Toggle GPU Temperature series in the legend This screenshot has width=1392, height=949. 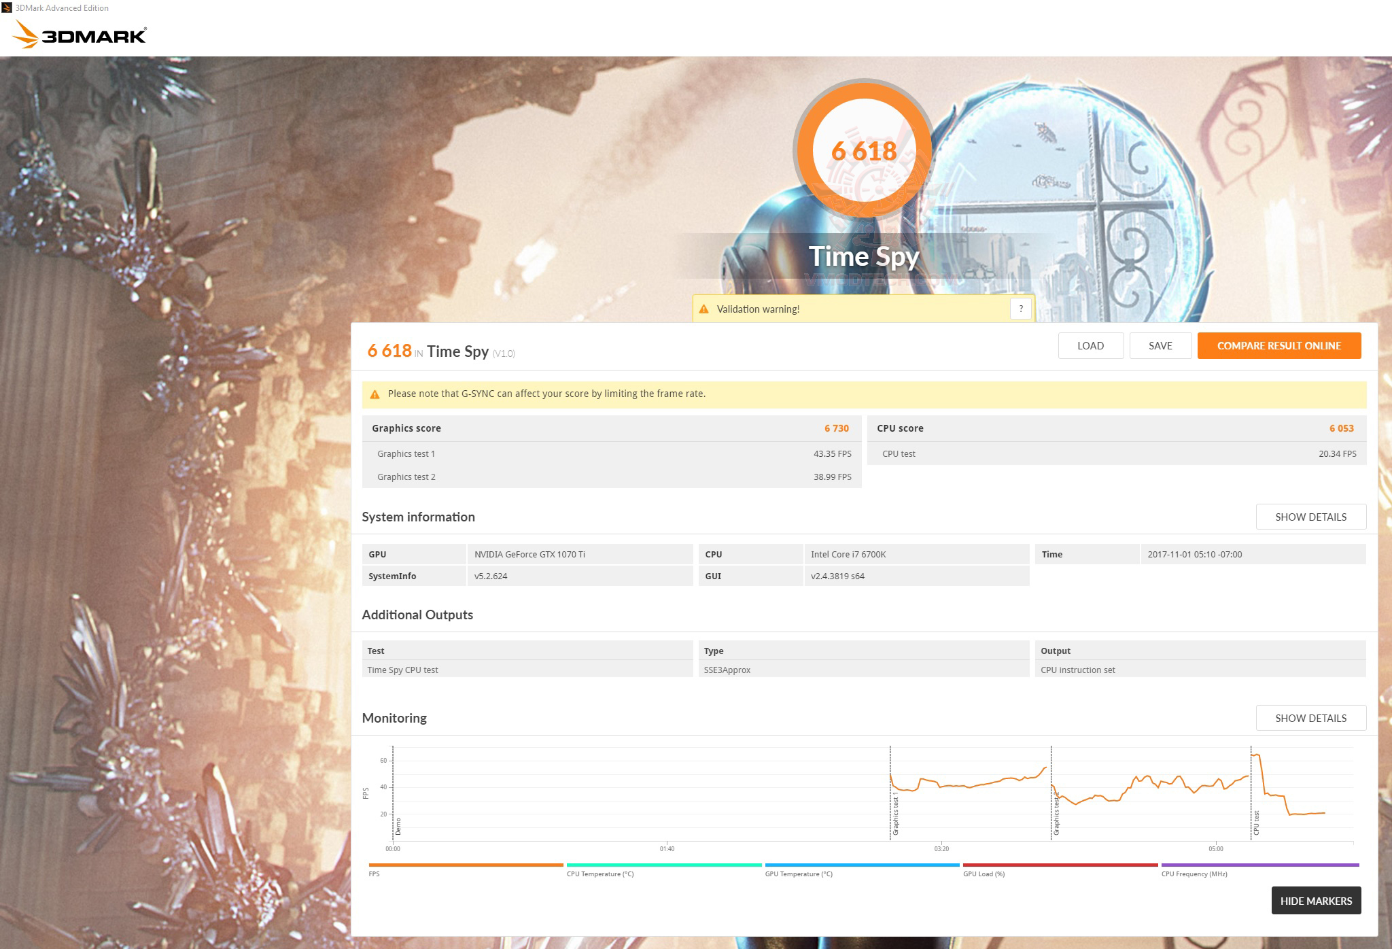point(861,865)
